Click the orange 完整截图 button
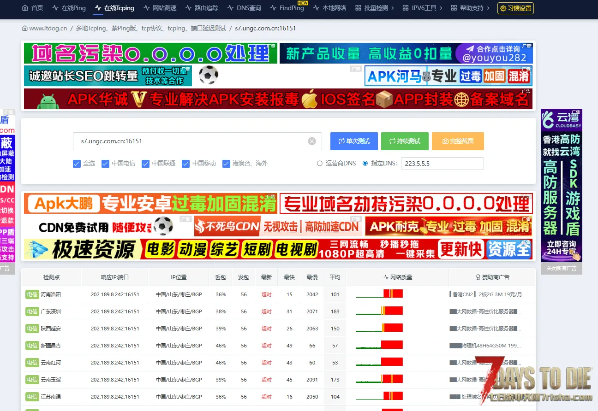This screenshot has height=411, width=598. [458, 141]
